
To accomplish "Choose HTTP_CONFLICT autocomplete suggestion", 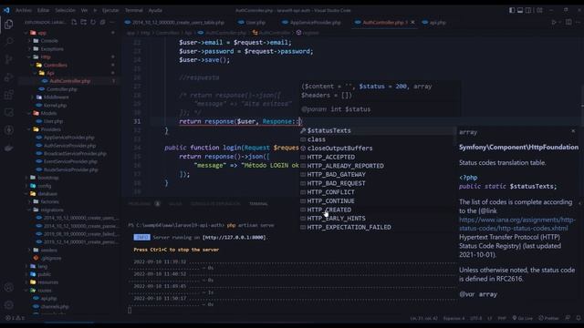I will click(378, 192).
